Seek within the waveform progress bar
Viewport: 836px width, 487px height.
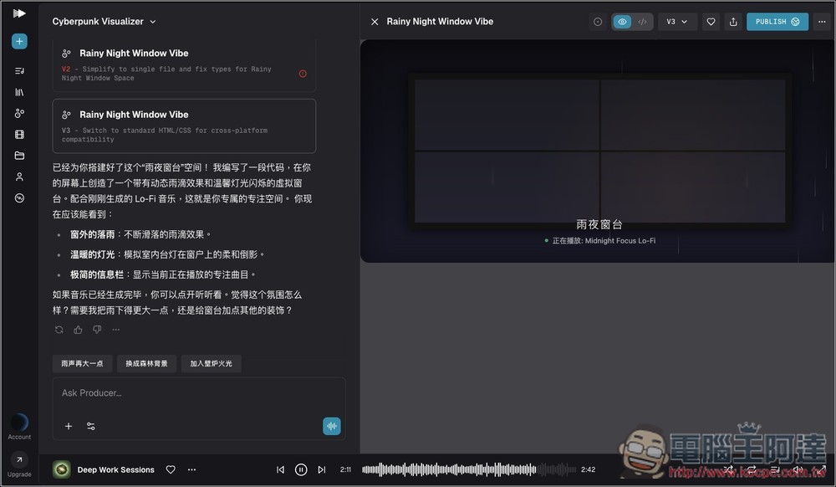(x=469, y=470)
